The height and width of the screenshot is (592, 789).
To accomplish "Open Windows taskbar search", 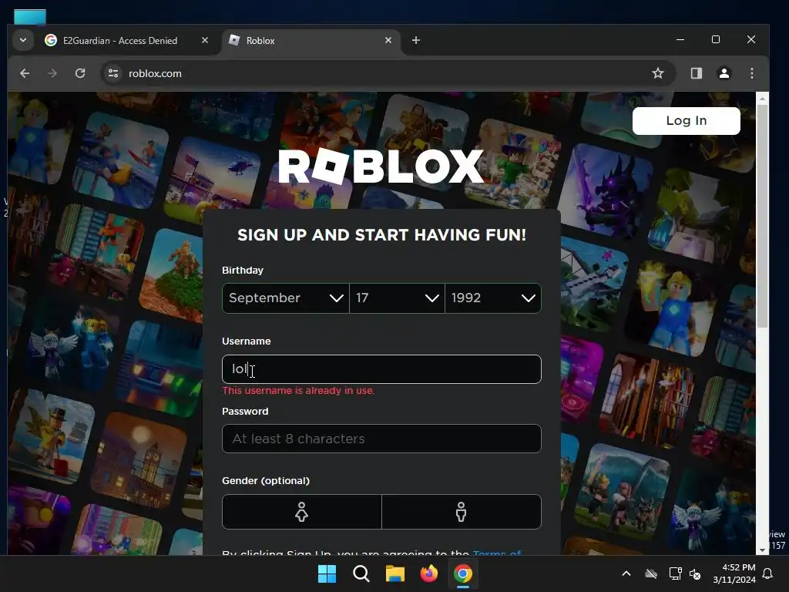I will coord(361,573).
